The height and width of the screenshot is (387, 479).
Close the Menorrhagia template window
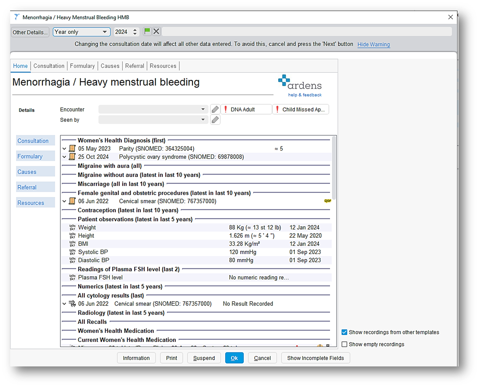(450, 17)
